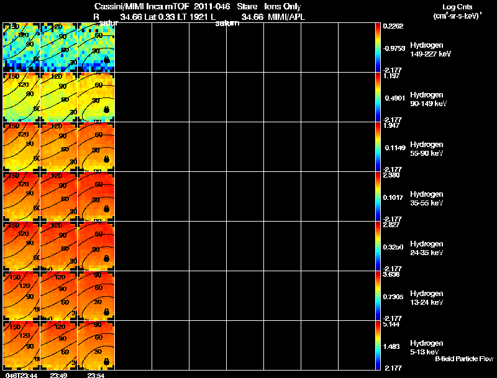The height and width of the screenshot is (378, 497).
Task: Click the color scale value 0.1017
Action: [393, 197]
